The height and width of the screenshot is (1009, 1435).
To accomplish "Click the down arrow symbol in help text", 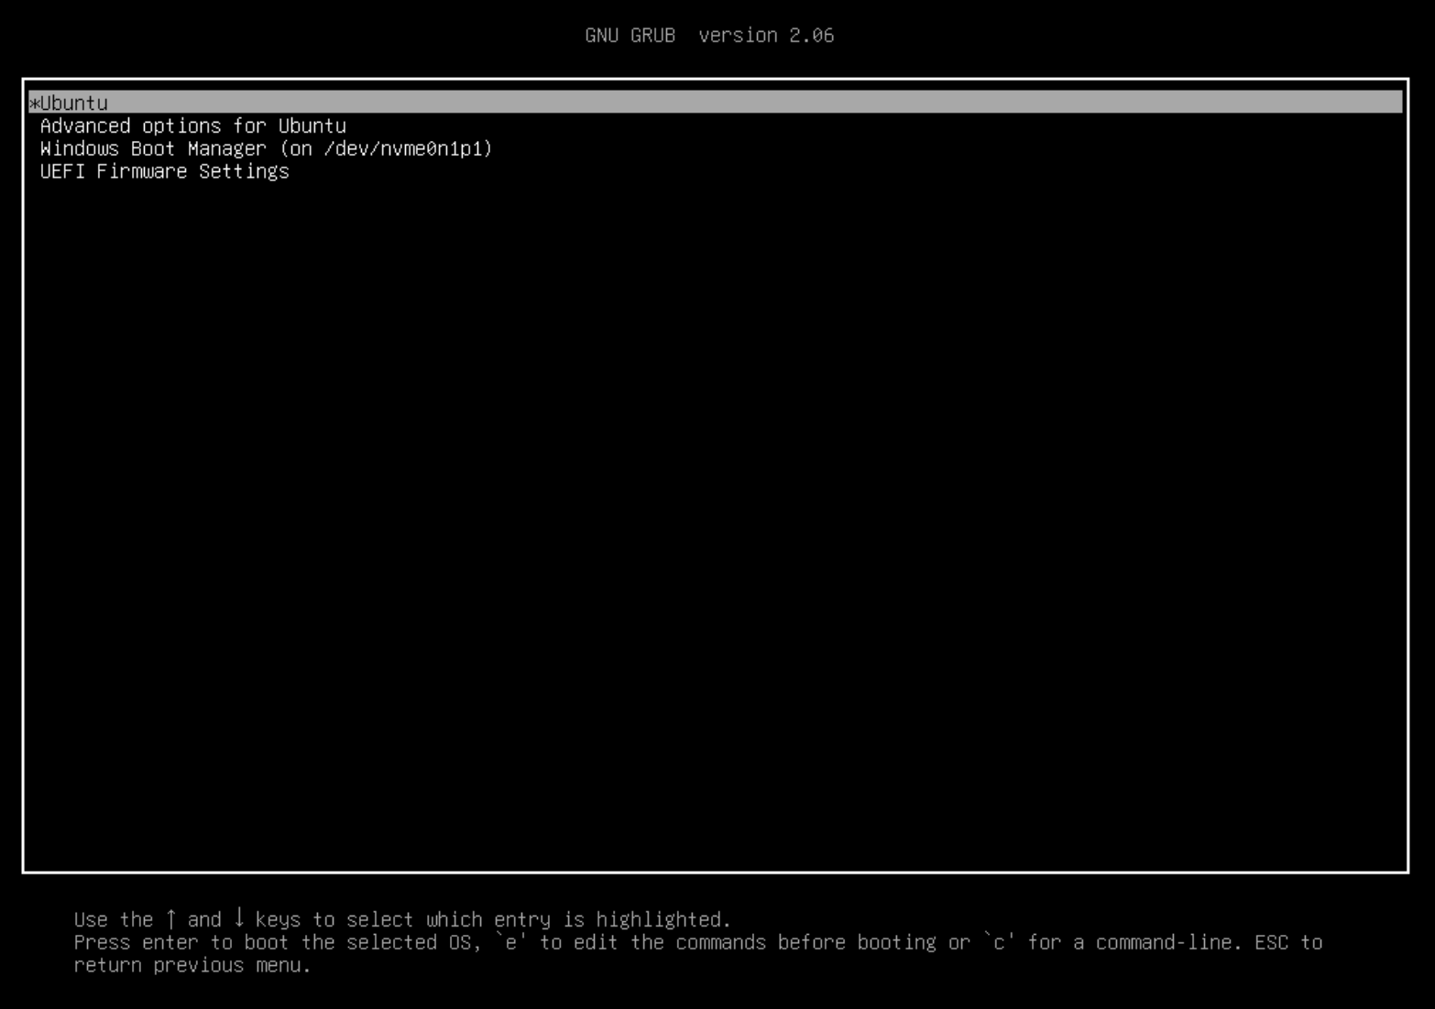I will (239, 918).
